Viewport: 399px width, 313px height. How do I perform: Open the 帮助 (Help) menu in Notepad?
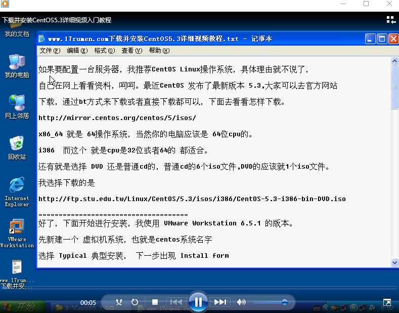point(159,51)
